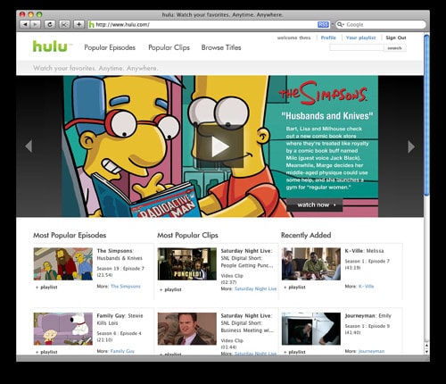Click the Sign Out link
Image resolution: width=446 pixels, height=384 pixels.
396,38
